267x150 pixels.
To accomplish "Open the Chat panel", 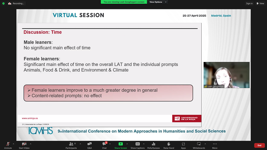I will [104, 145].
